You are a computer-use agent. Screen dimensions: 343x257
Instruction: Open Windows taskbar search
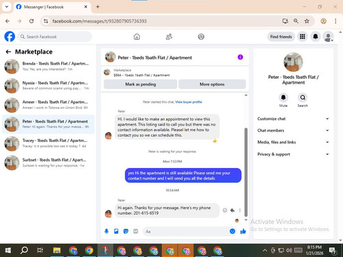pyautogui.click(x=24, y=250)
